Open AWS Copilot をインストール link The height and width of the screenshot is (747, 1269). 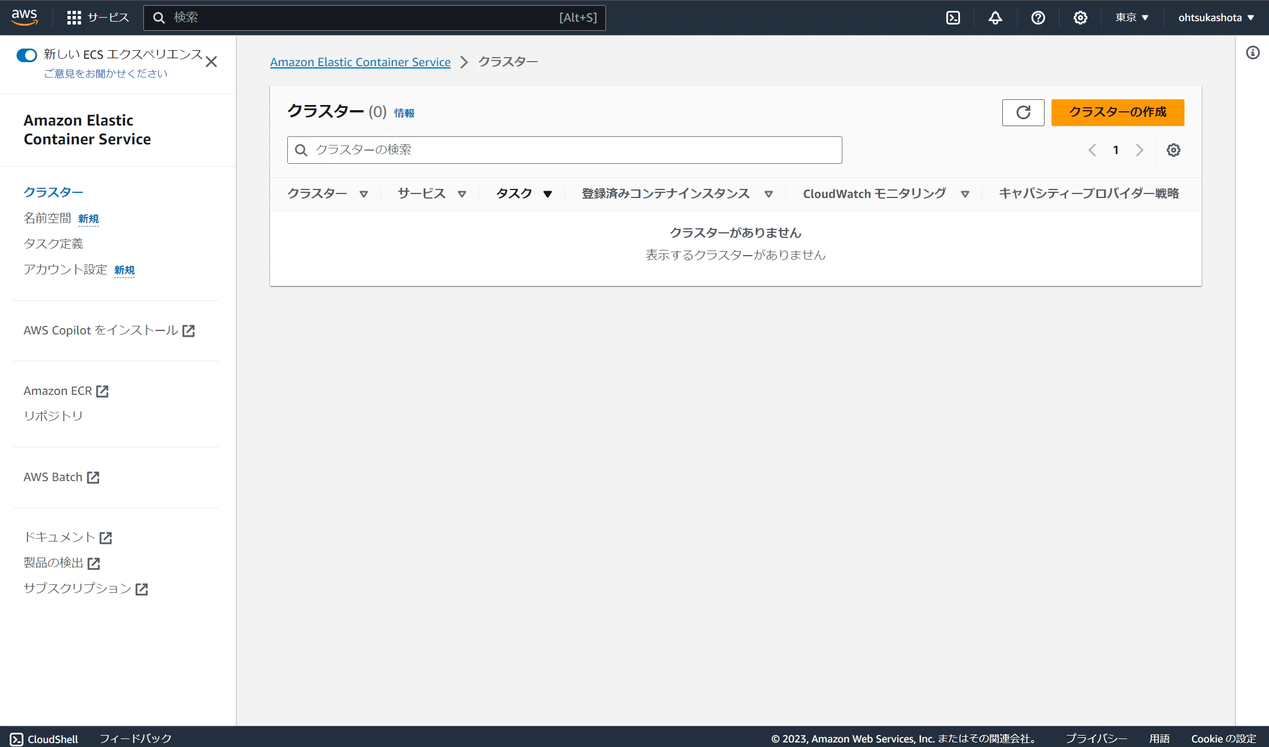pyautogui.click(x=101, y=330)
